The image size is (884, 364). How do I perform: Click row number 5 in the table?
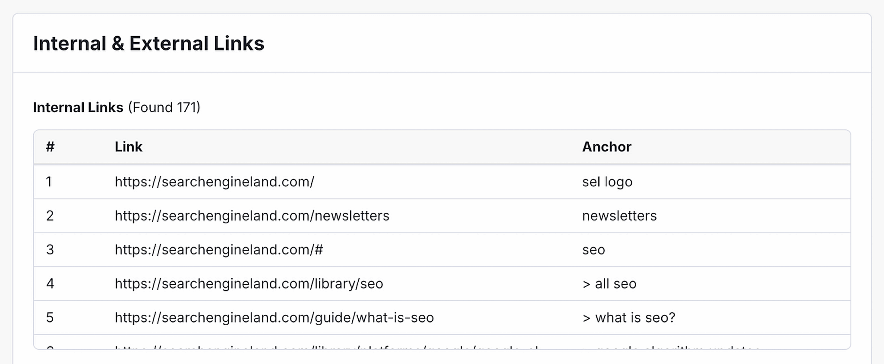pyautogui.click(x=50, y=318)
